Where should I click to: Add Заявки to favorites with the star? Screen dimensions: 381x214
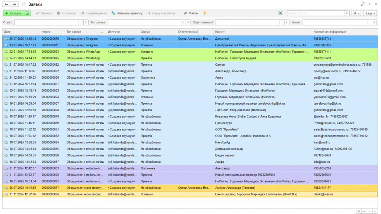[x=23, y=4]
